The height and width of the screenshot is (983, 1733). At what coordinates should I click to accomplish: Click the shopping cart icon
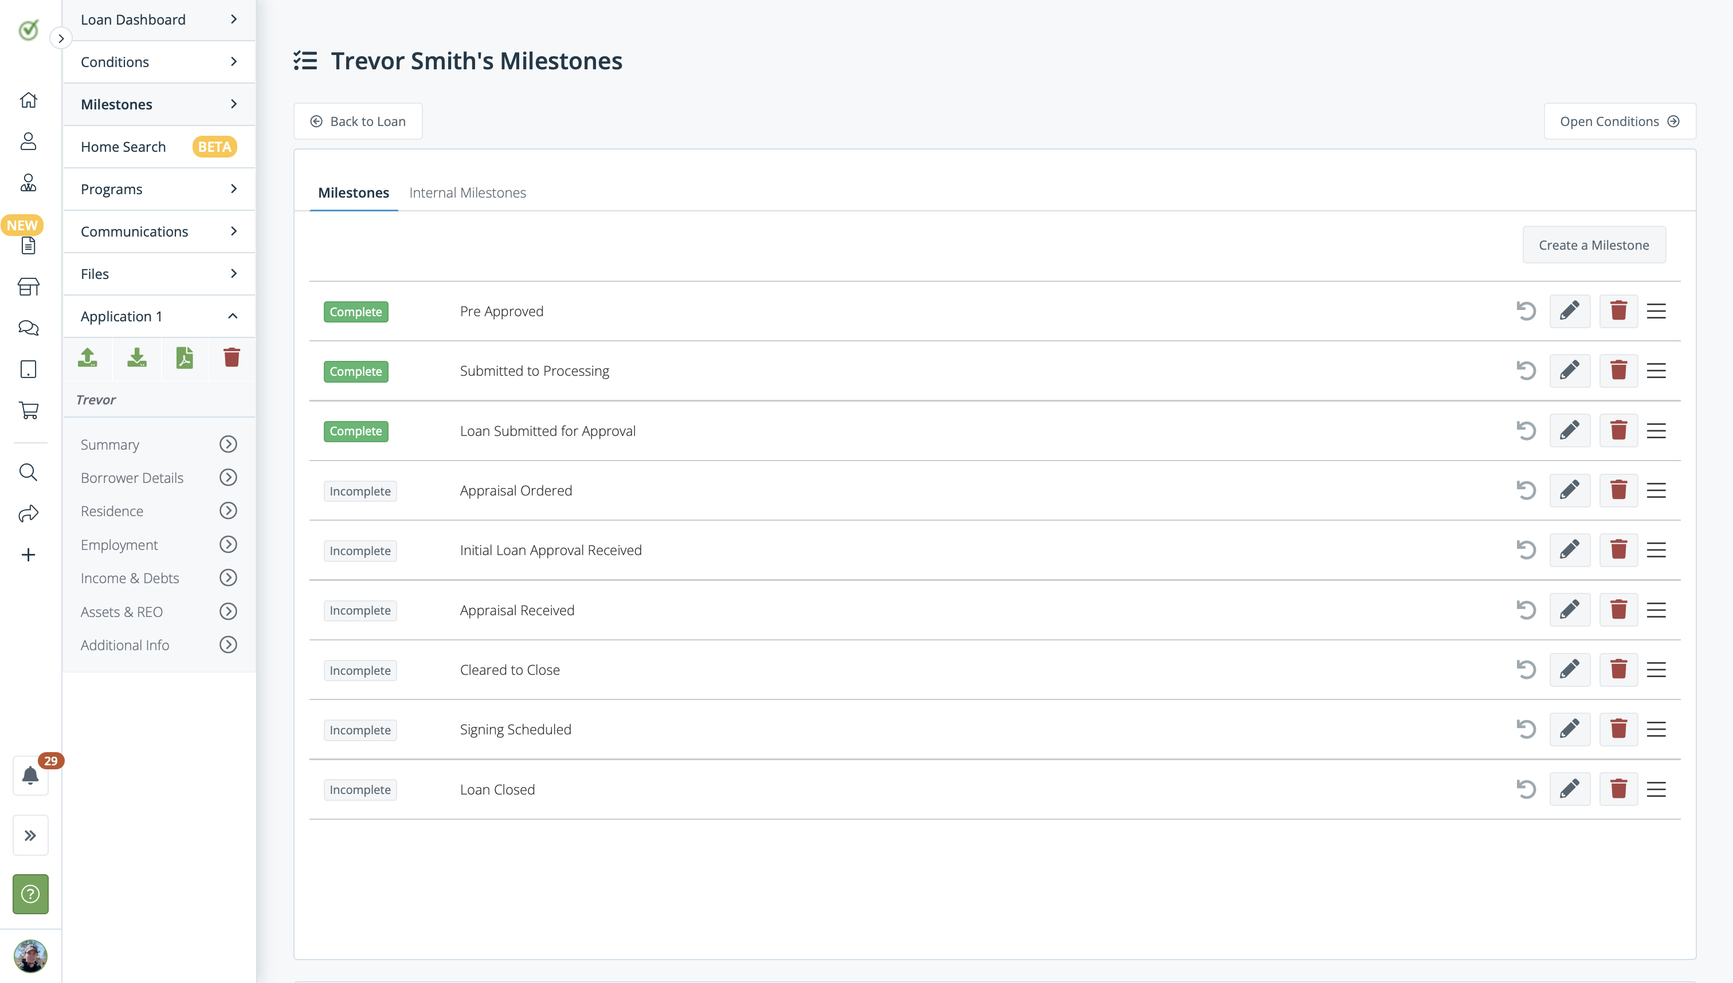(28, 411)
